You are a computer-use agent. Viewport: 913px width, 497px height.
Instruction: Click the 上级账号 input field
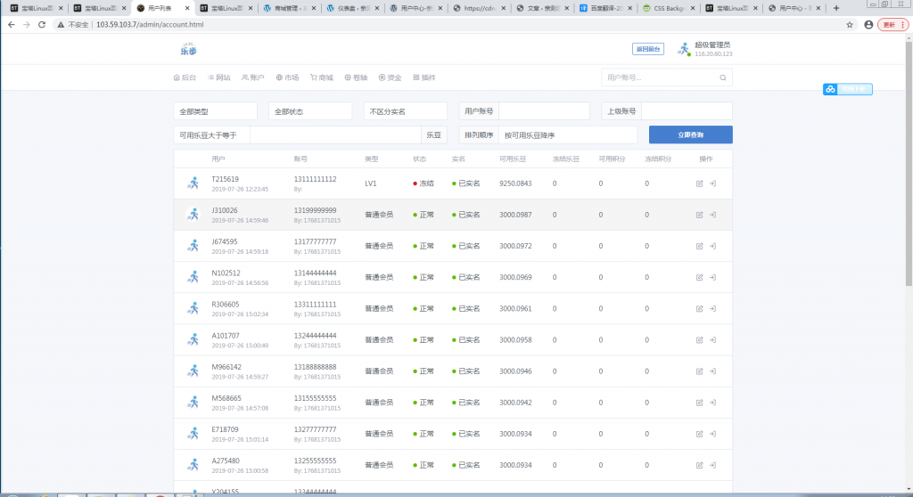click(686, 111)
